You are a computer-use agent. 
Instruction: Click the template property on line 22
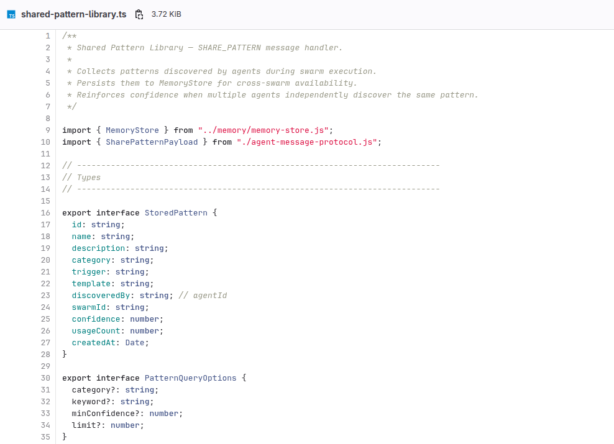[91, 284]
